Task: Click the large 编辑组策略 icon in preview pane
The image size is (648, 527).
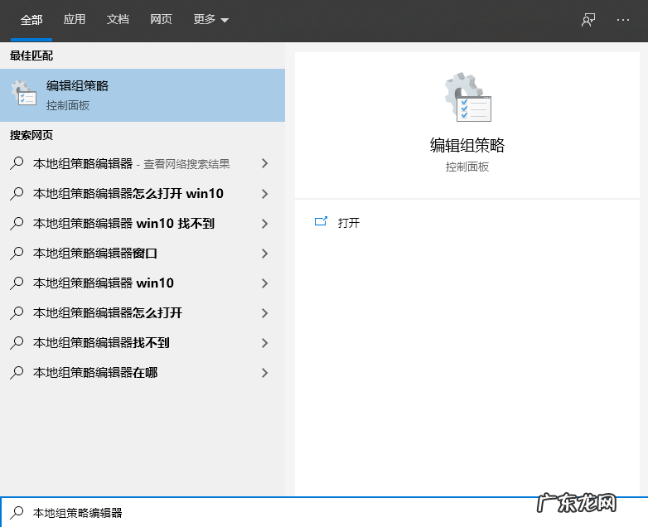Action: [468, 97]
